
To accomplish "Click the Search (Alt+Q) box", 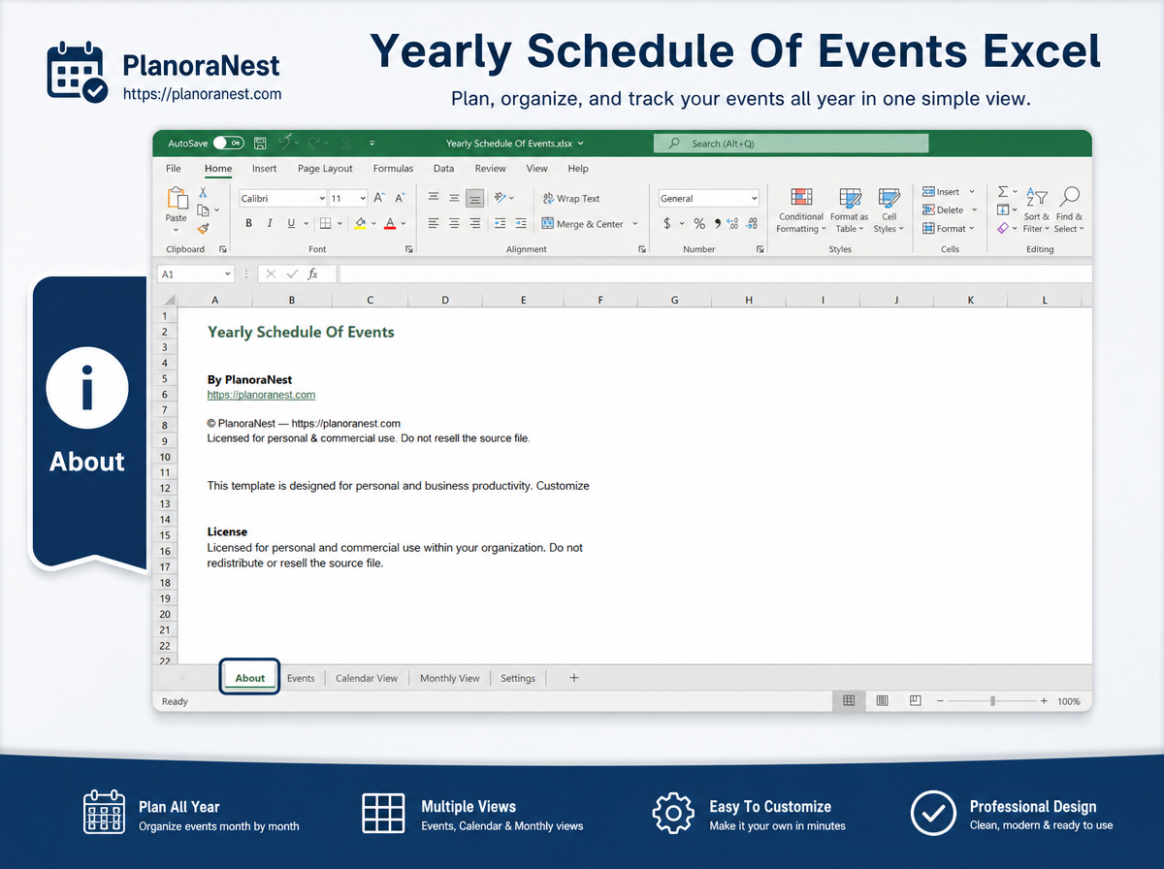I will (x=791, y=144).
